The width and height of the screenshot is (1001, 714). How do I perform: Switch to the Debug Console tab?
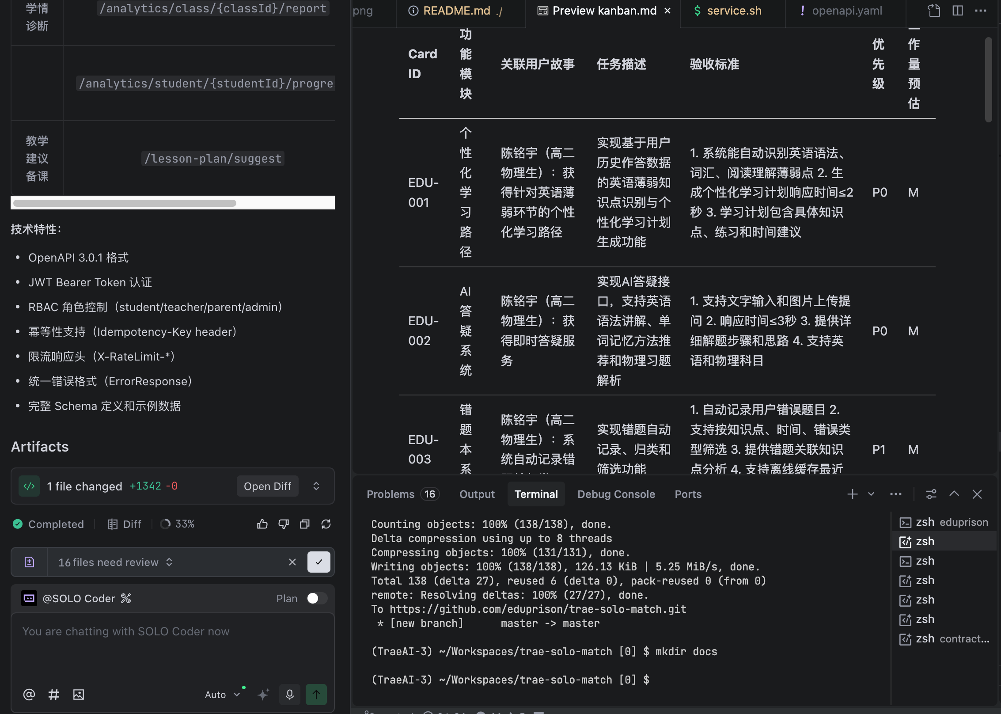click(x=616, y=494)
